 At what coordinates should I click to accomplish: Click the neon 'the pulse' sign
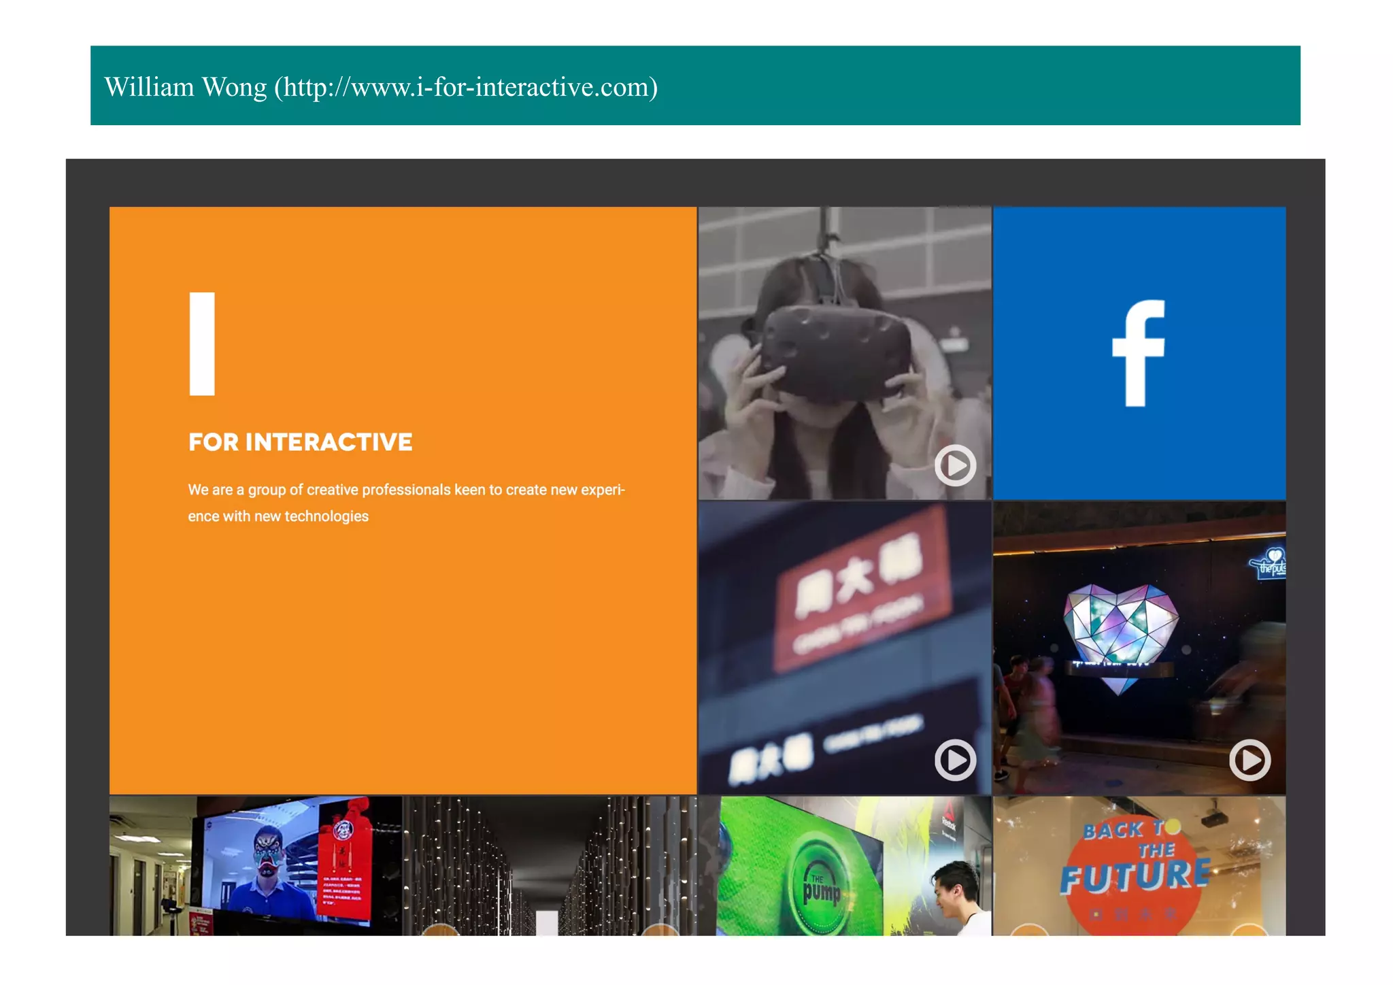(x=1270, y=565)
